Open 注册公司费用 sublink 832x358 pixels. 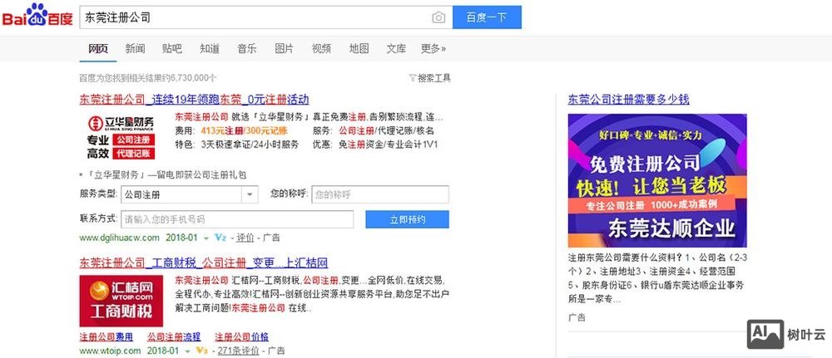106,336
